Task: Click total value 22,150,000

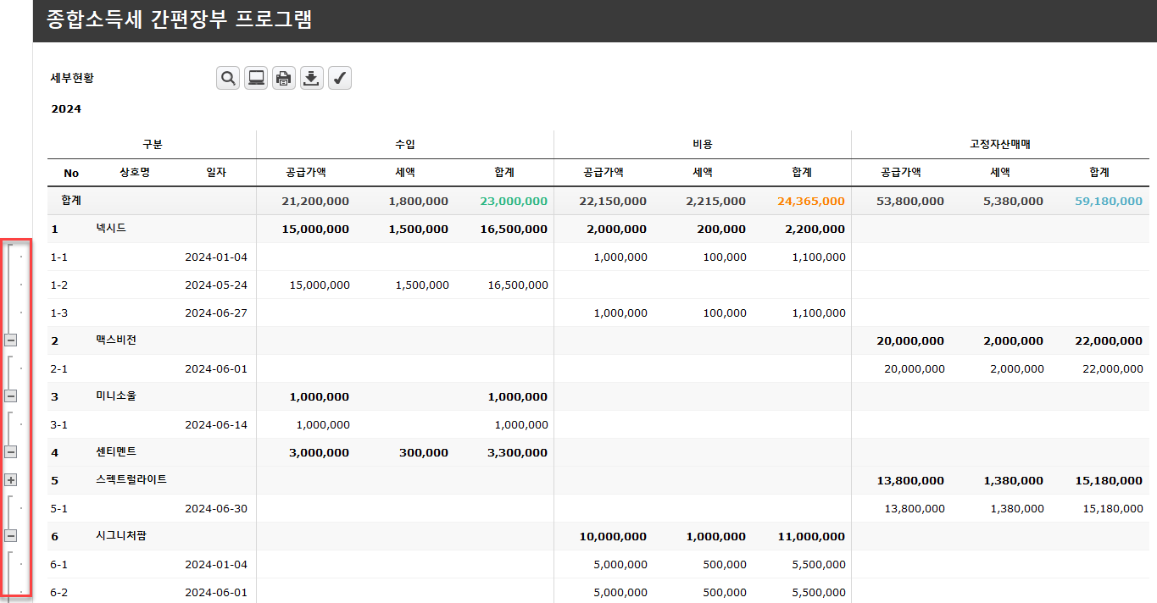Action: [x=613, y=201]
